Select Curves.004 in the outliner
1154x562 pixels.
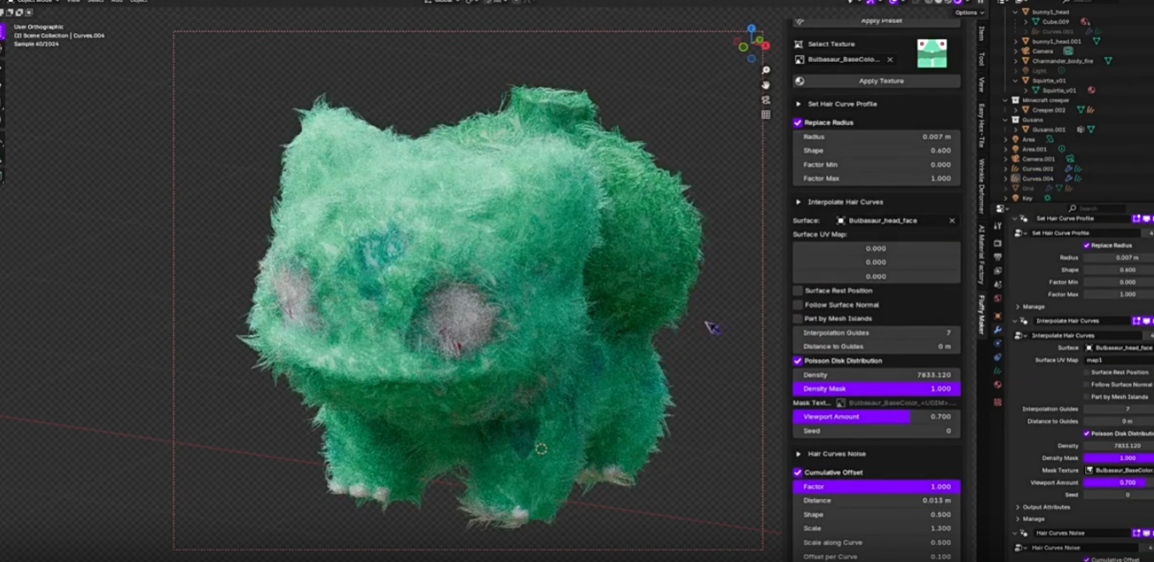pyautogui.click(x=1037, y=179)
